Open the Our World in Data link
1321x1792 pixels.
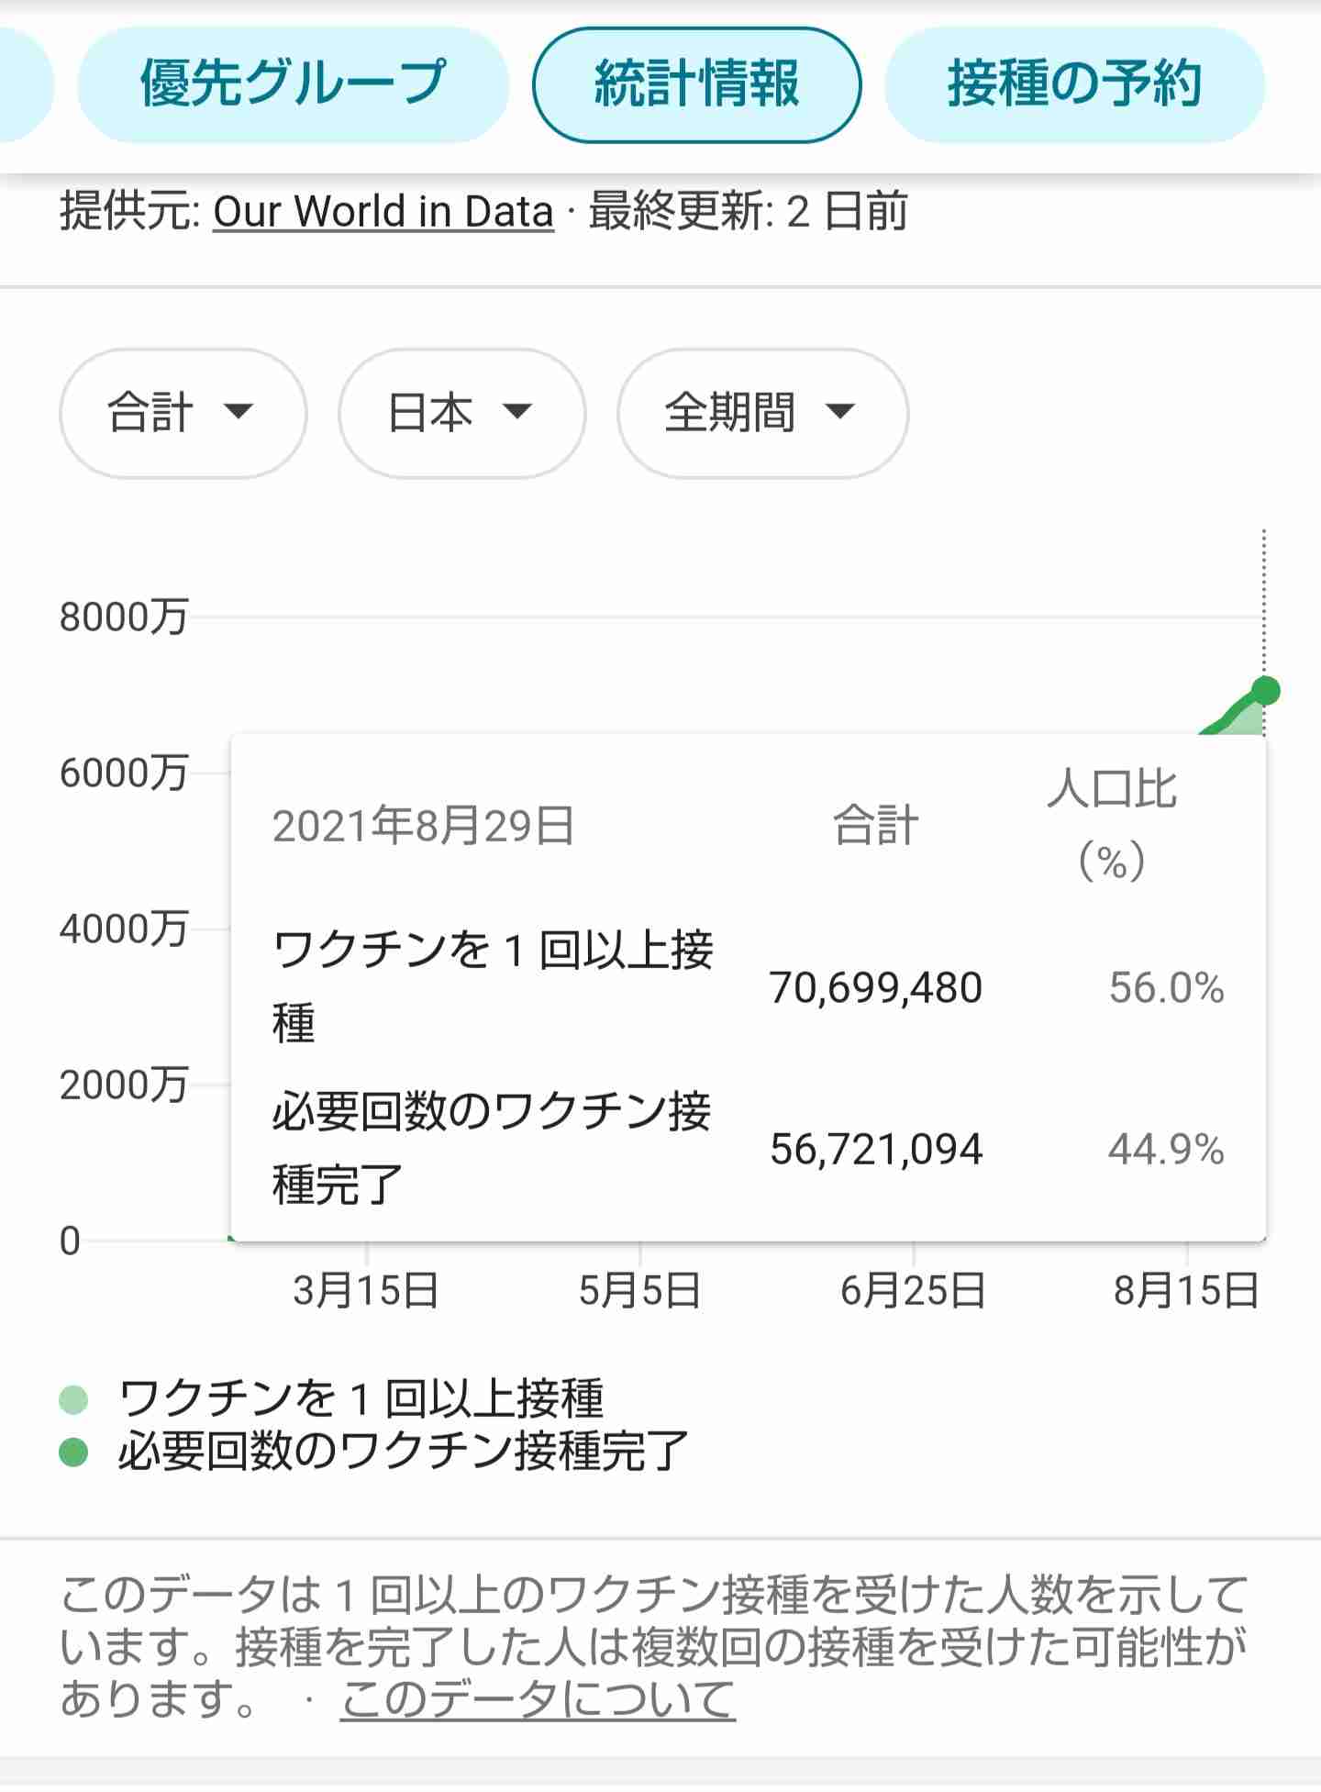[x=383, y=212]
